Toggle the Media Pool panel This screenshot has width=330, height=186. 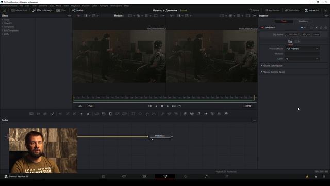click(x=19, y=10)
